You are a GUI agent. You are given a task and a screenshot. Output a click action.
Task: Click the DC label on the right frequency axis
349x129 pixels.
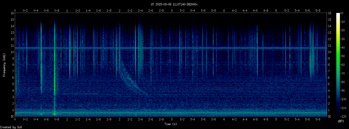[x=330, y=117]
